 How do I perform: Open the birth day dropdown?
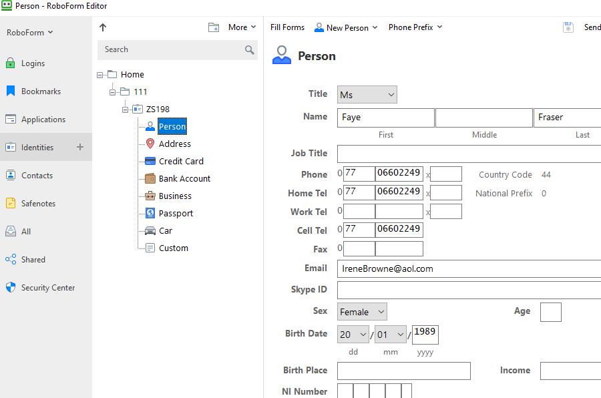click(353, 335)
